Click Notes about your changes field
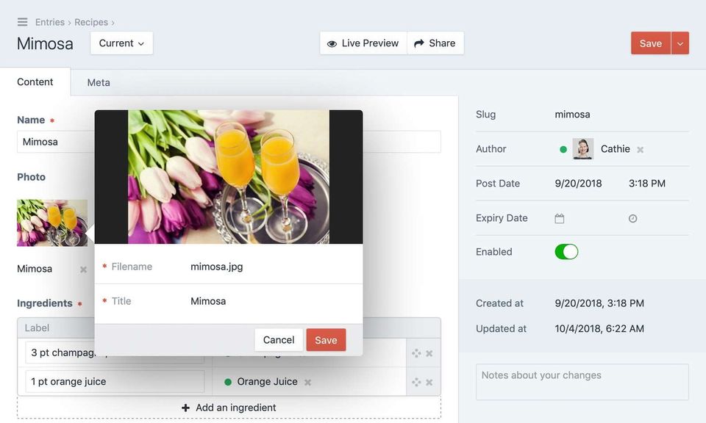706x423 pixels. [x=582, y=382]
